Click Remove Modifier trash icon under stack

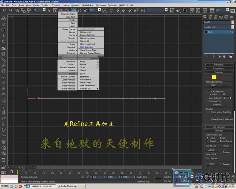(224, 56)
